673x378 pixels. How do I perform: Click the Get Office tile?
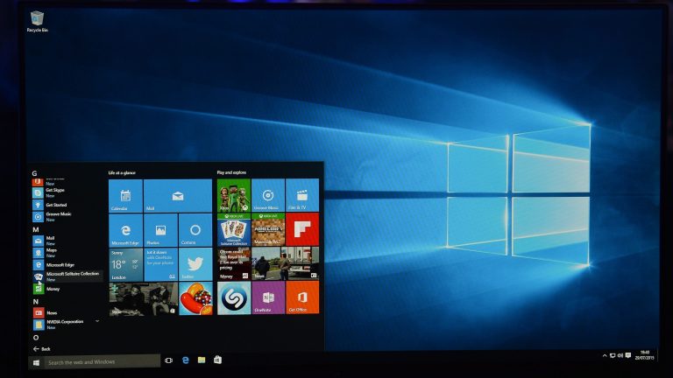[302, 297]
